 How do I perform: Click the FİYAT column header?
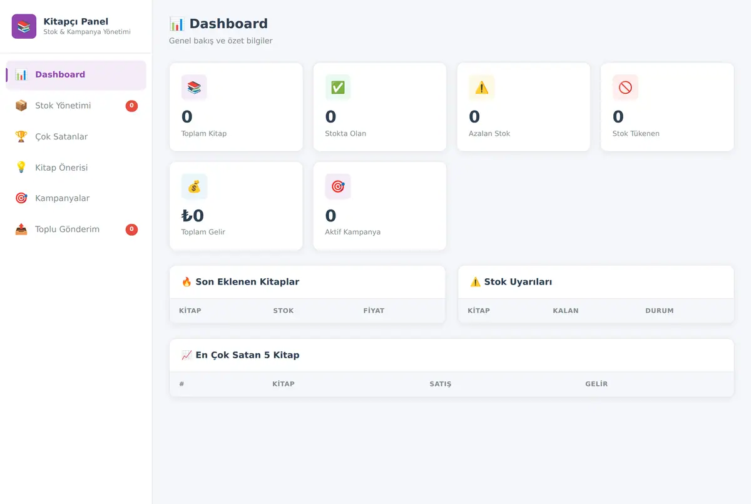[374, 311]
